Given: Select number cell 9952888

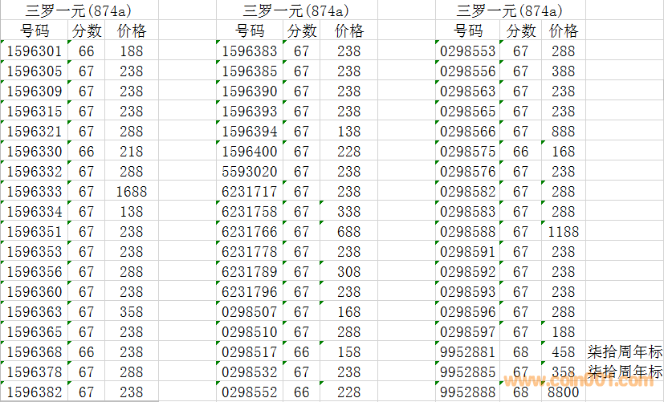Looking at the screenshot, I should pyautogui.click(x=467, y=392).
